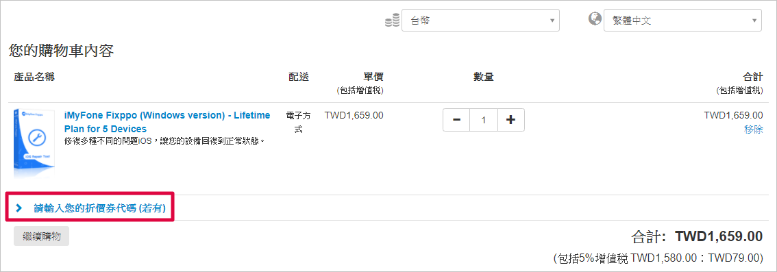
Task: Click the 數量 column header
Action: point(484,77)
